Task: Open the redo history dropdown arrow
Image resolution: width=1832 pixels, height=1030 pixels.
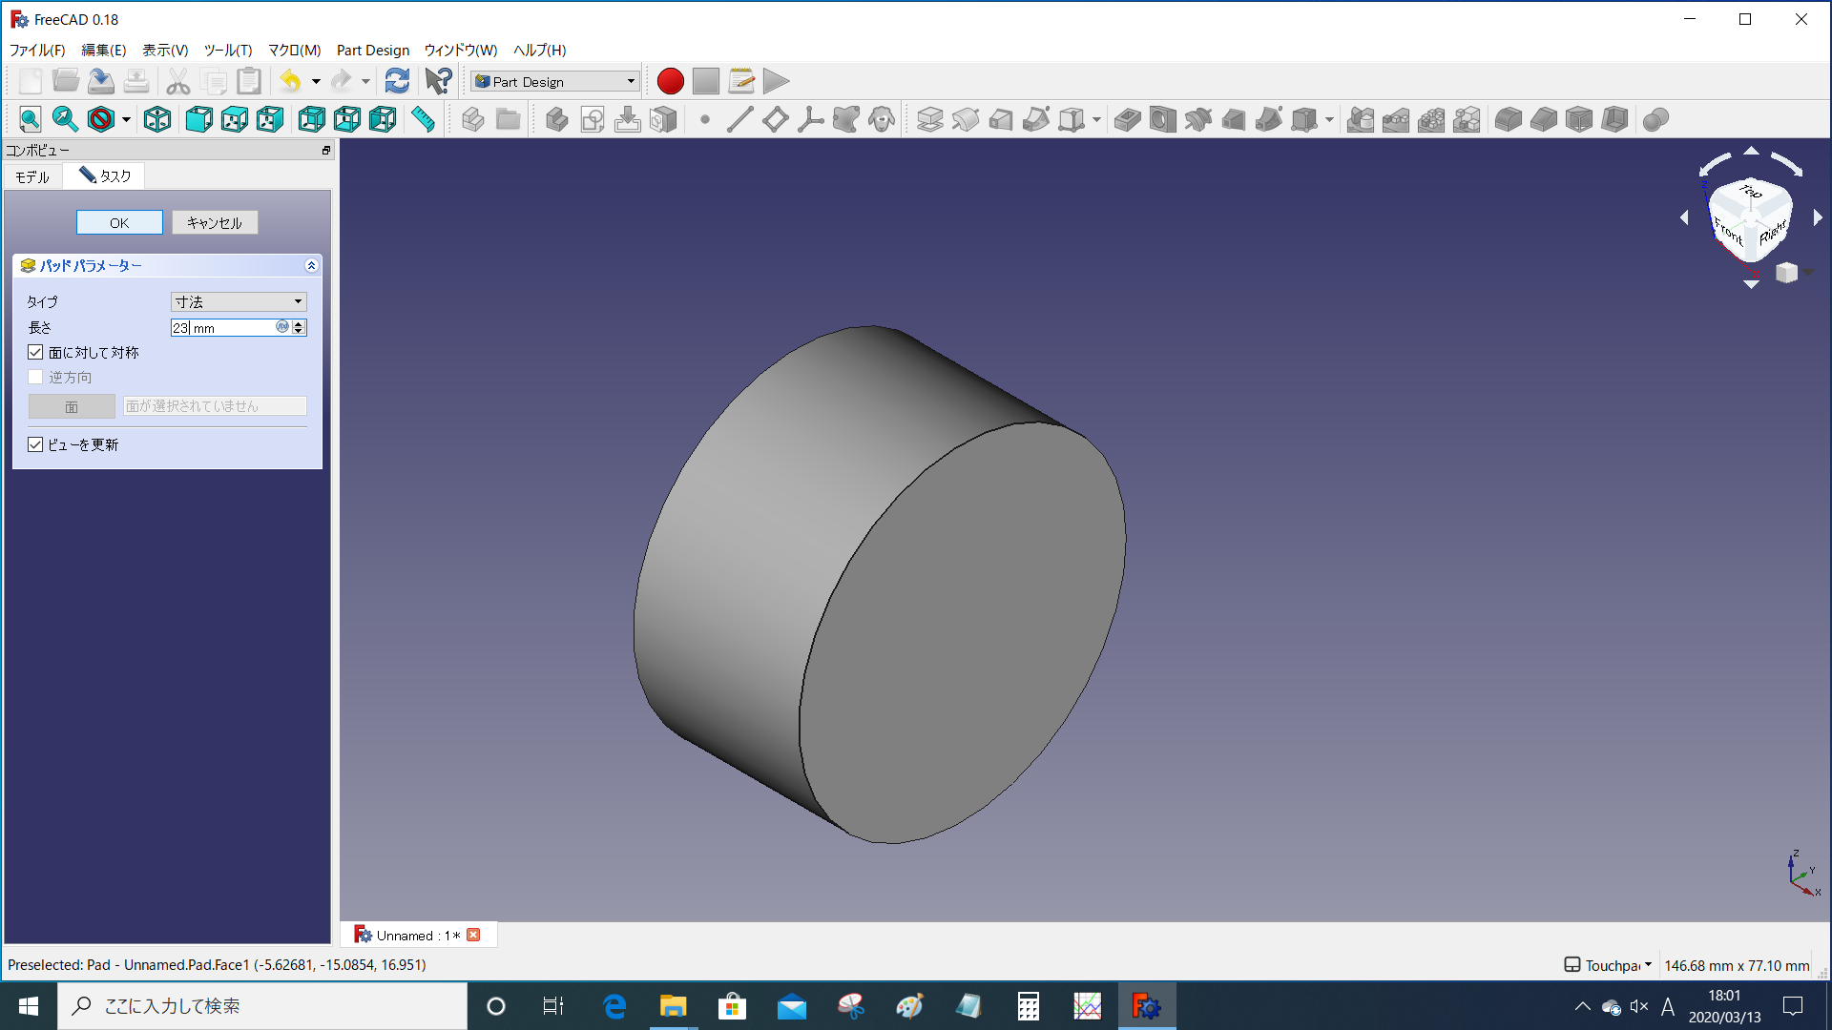Action: click(x=365, y=81)
